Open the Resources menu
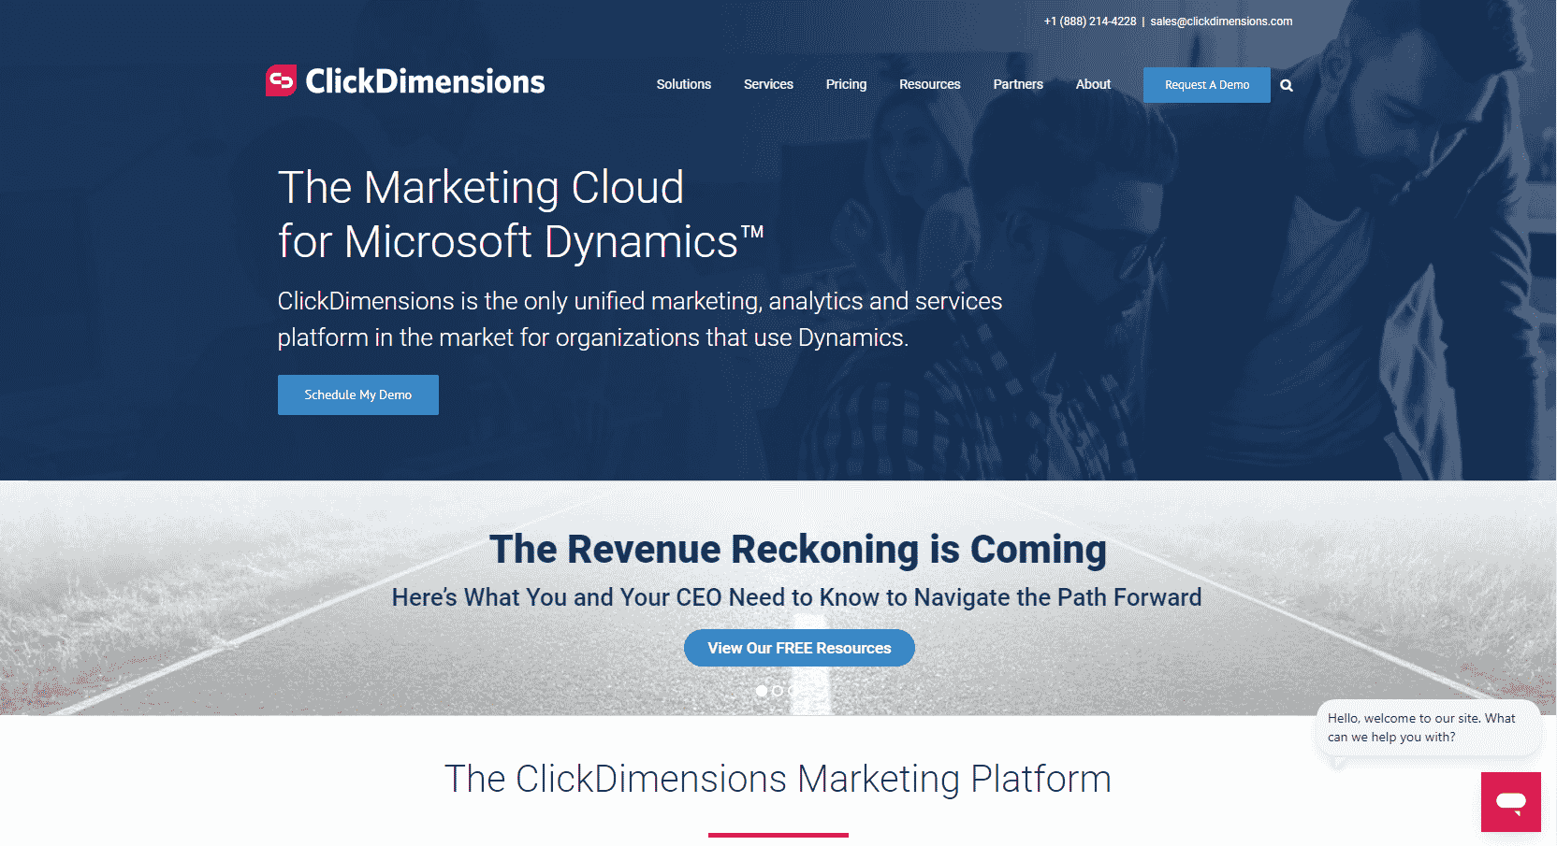This screenshot has height=846, width=1557. (930, 84)
